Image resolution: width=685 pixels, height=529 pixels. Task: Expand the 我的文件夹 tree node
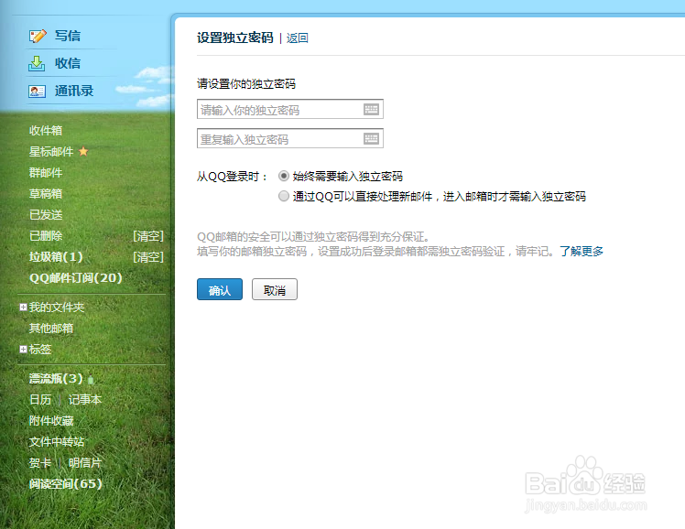23,308
